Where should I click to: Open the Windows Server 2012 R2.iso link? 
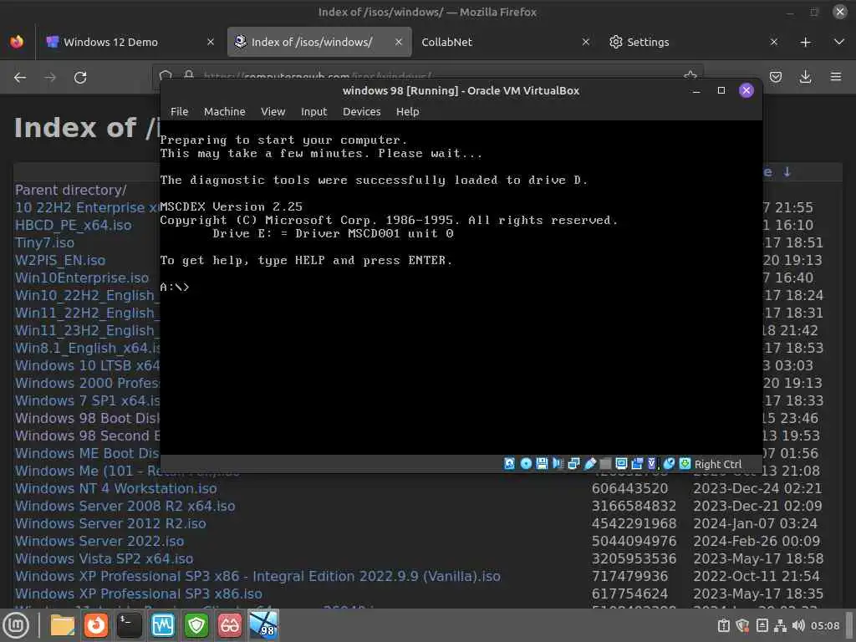tap(110, 523)
